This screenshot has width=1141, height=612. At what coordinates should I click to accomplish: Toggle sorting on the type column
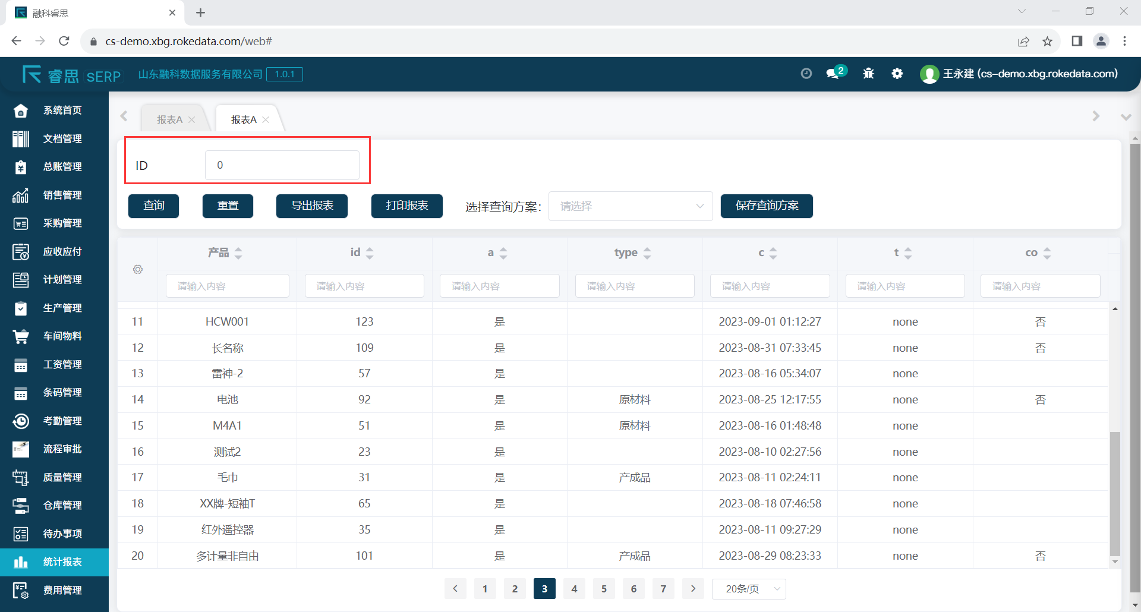[647, 253]
